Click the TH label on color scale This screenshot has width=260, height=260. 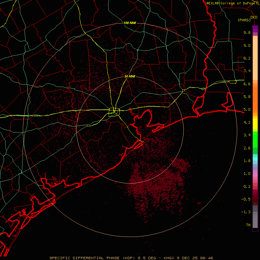(x=248, y=225)
